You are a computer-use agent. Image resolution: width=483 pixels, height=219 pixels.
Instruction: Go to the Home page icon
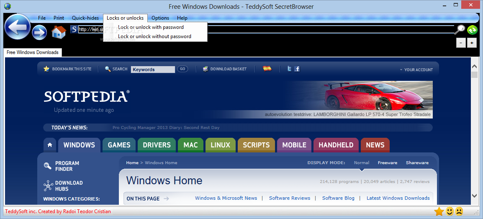click(x=59, y=32)
